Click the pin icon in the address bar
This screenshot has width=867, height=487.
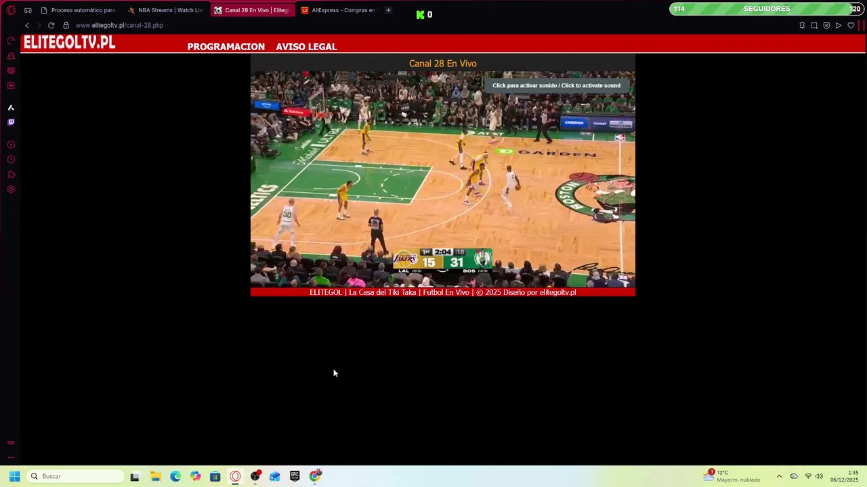point(802,25)
